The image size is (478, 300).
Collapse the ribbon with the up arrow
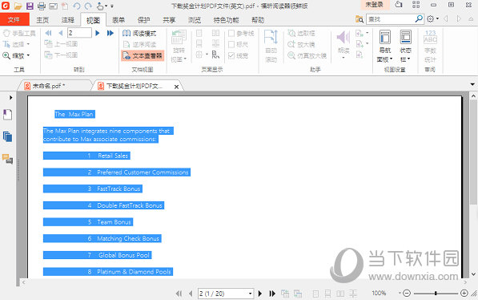coord(471,19)
